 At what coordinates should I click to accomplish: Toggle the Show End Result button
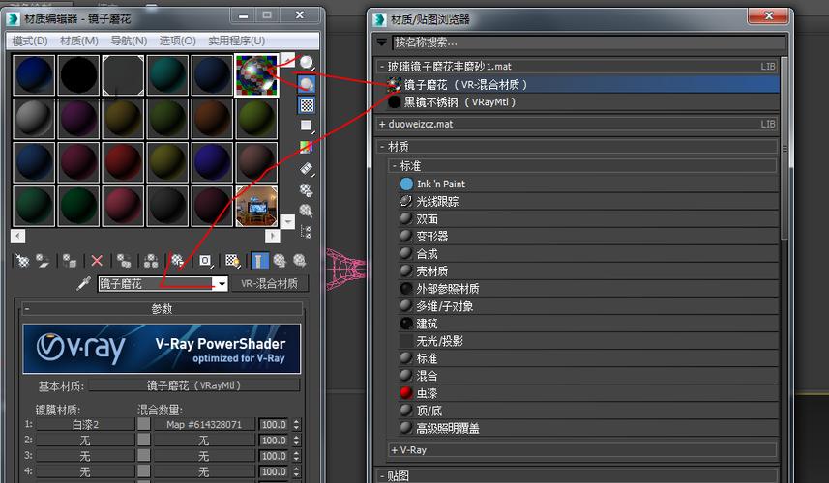(x=259, y=260)
